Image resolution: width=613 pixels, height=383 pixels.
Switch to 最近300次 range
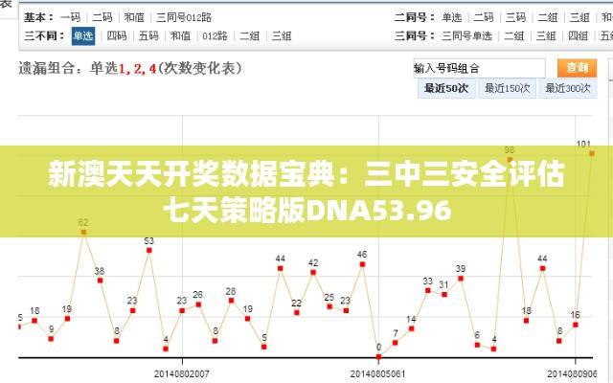pos(568,88)
